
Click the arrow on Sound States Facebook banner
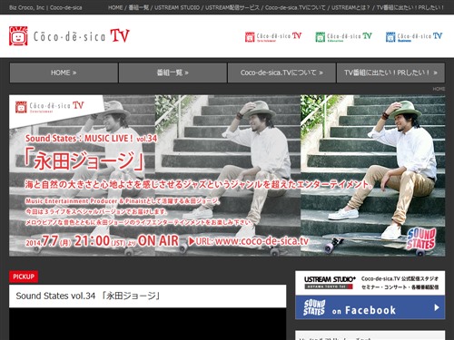coord(437,307)
